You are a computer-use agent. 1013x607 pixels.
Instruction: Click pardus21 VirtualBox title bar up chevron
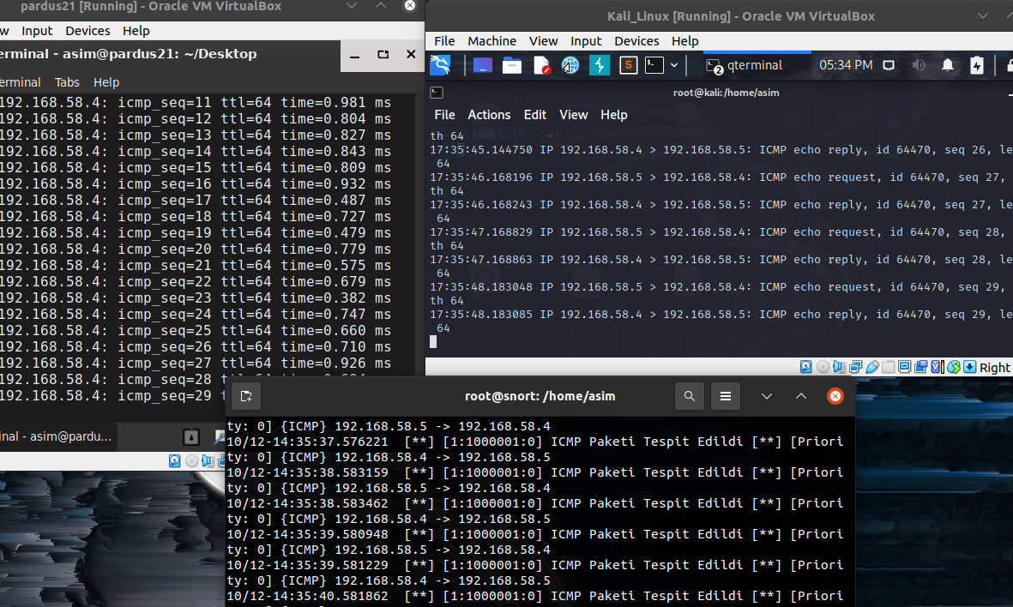[381, 6]
